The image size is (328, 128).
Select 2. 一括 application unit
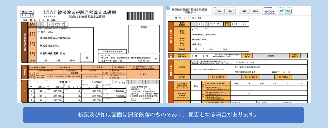(x=286, y=72)
